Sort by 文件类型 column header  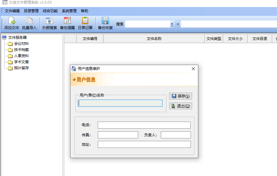point(214,39)
